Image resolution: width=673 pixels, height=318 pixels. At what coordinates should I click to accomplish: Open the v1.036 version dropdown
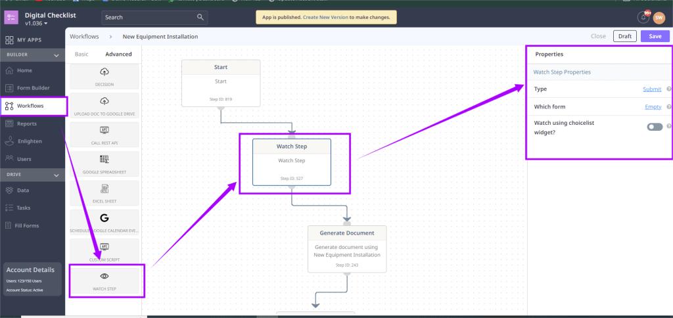point(36,23)
